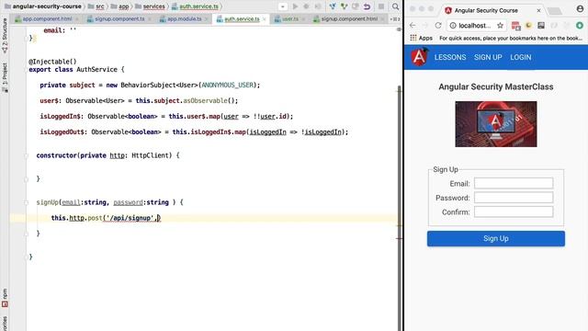This screenshot has width=588, height=331.
Task: Click the Debug bug icon in IDE toolbar
Action: coord(306,6)
